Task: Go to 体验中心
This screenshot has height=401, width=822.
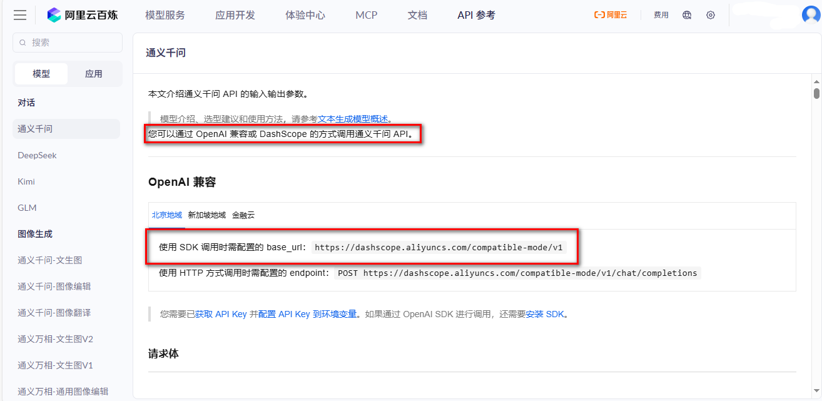Action: pos(305,15)
